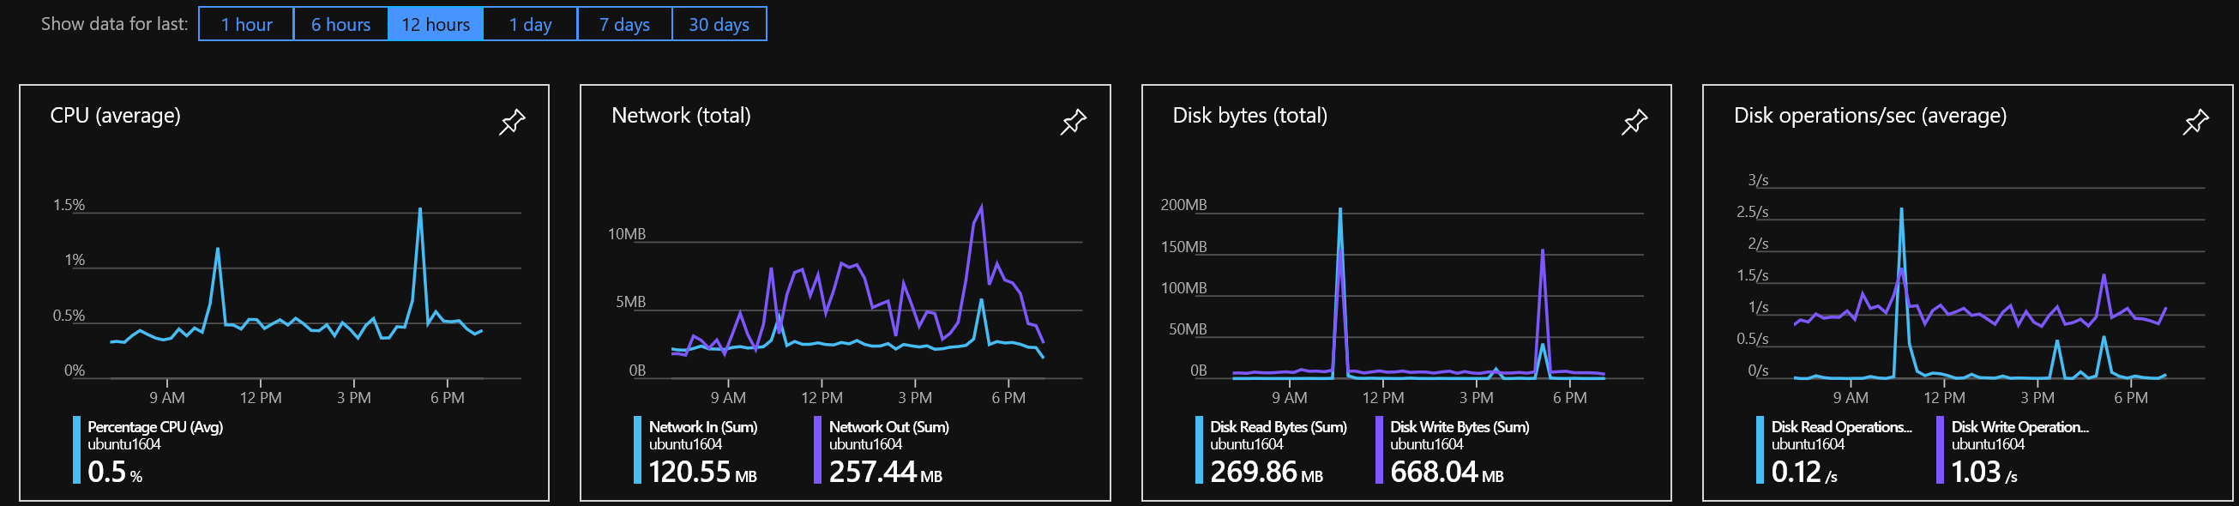Click the selected 12 hours time range
This screenshot has width=2239, height=506.
point(436,23)
